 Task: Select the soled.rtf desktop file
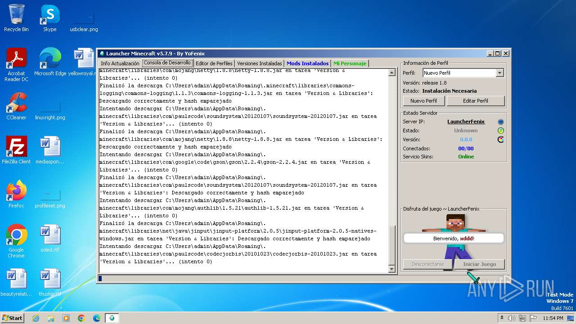tap(50, 238)
